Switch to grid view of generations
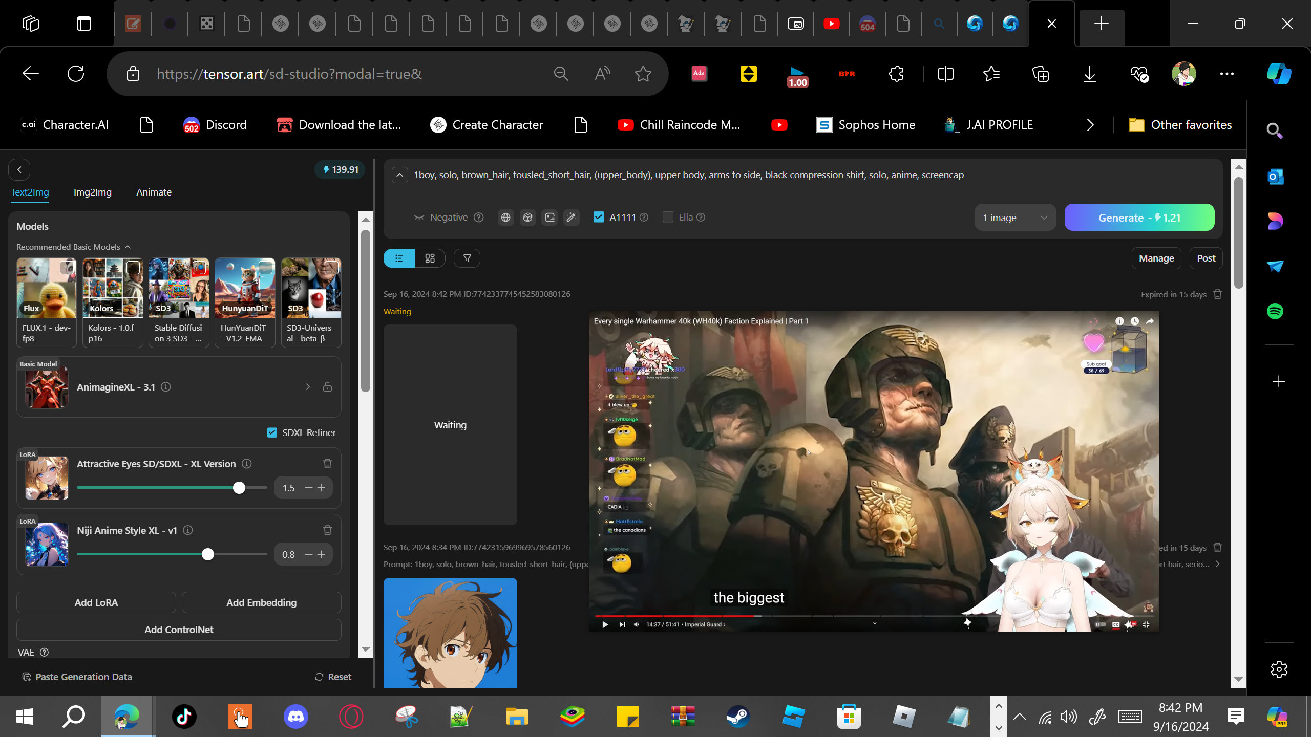This screenshot has height=737, width=1311. pos(430,258)
